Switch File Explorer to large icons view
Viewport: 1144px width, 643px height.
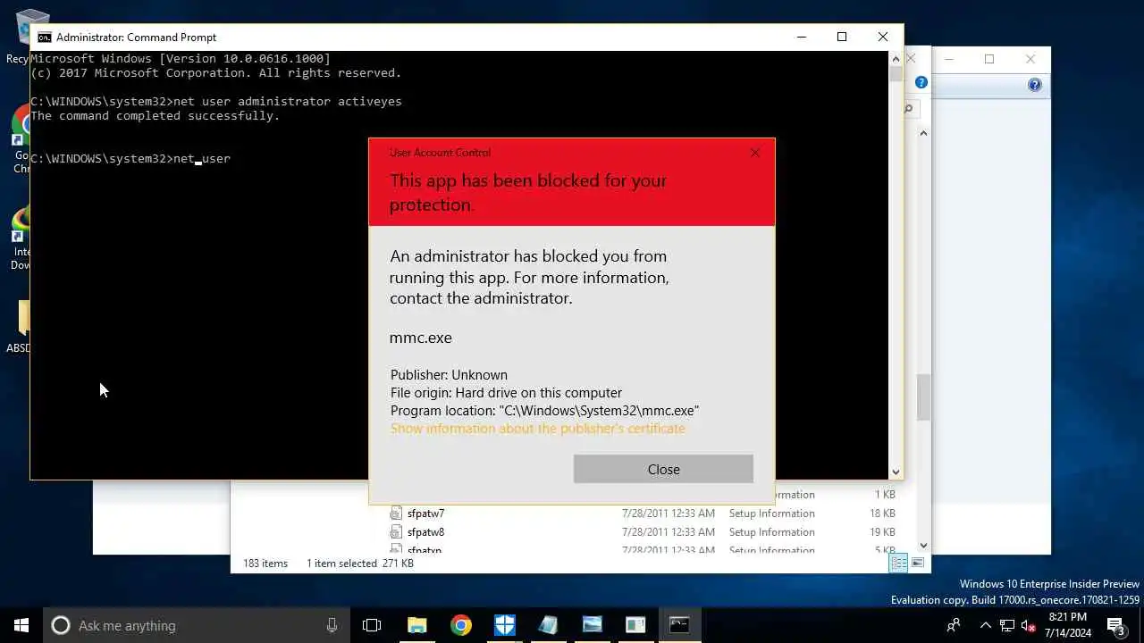(917, 563)
